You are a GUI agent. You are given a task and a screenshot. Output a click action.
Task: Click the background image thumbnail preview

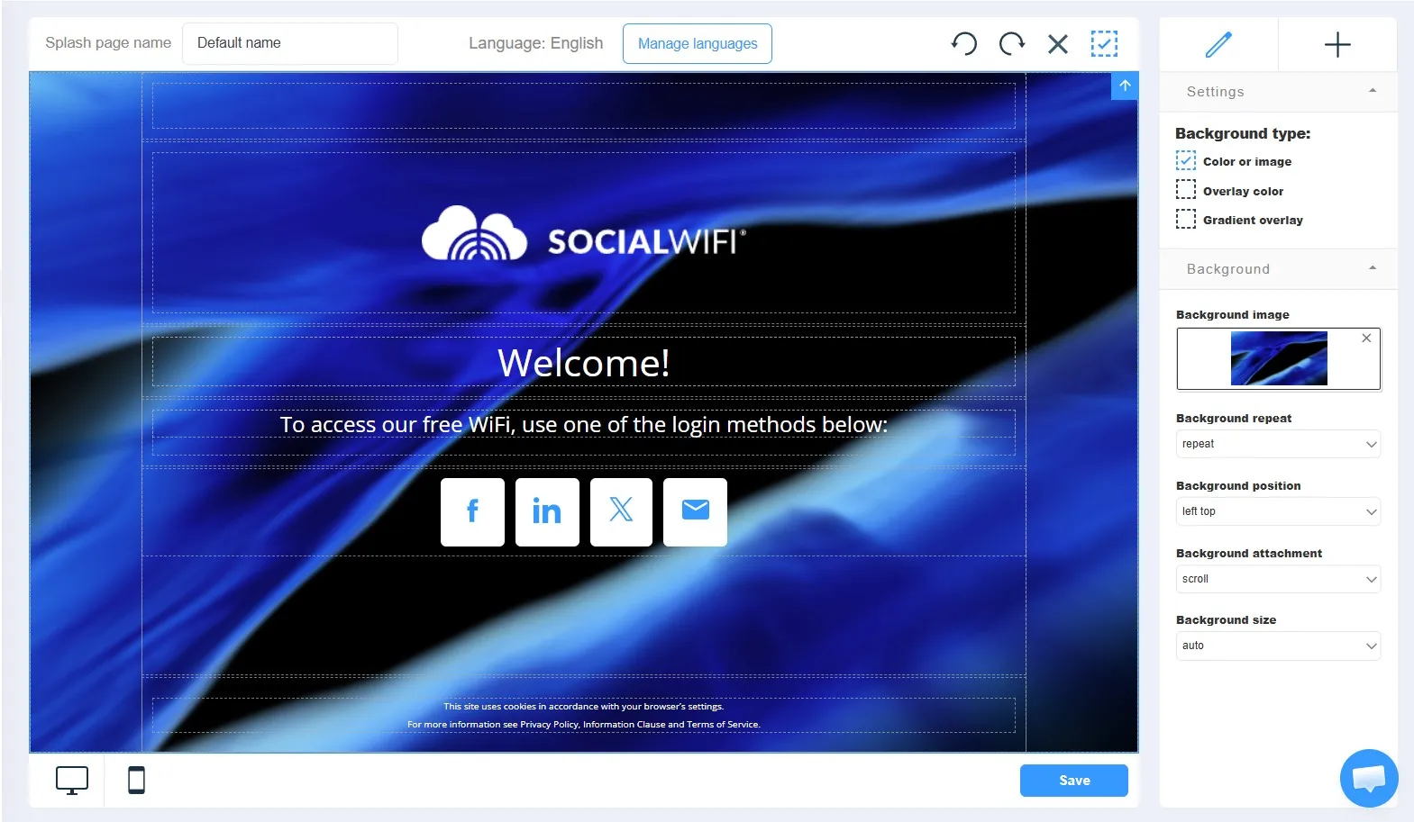click(x=1279, y=358)
